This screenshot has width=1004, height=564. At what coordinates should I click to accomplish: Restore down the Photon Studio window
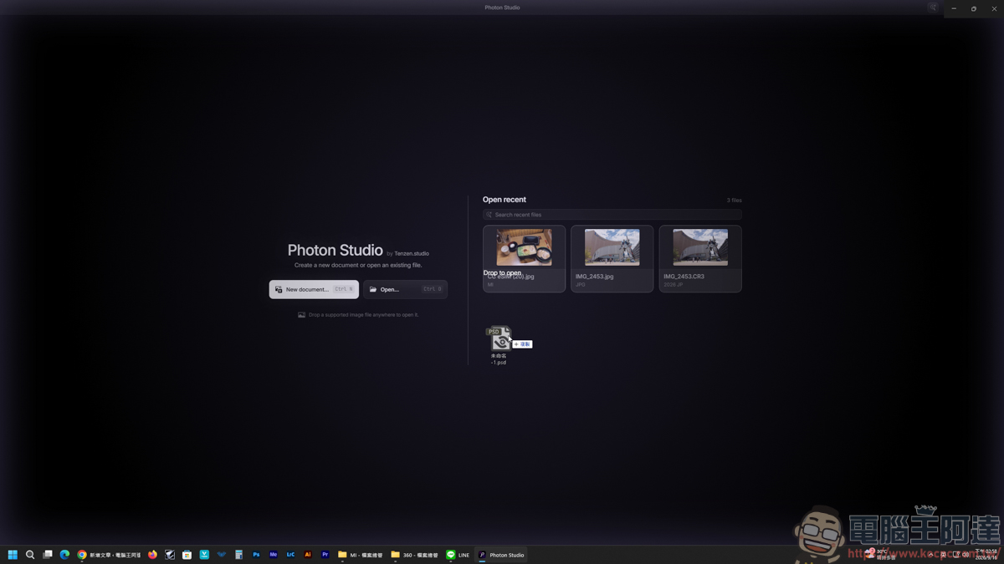974,8
